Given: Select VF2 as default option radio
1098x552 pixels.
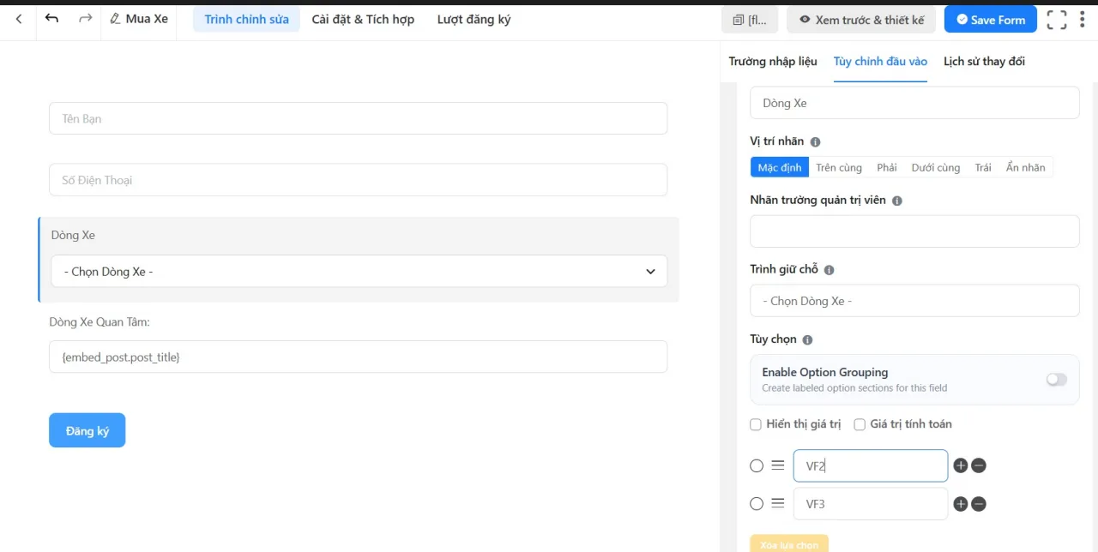Looking at the screenshot, I should 757,466.
